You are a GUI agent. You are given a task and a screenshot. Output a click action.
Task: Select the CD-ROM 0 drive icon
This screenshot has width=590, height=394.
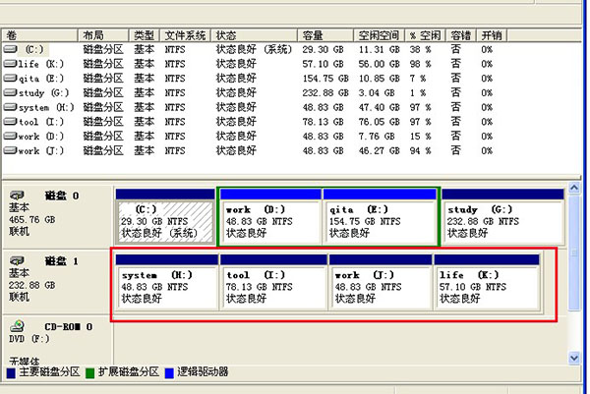point(18,327)
